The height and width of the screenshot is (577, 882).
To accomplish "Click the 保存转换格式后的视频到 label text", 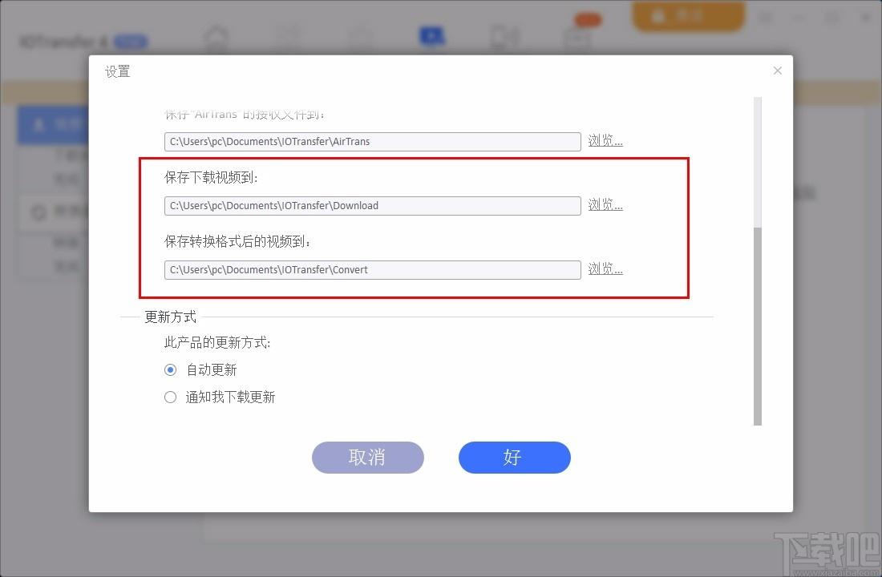I will (x=237, y=242).
